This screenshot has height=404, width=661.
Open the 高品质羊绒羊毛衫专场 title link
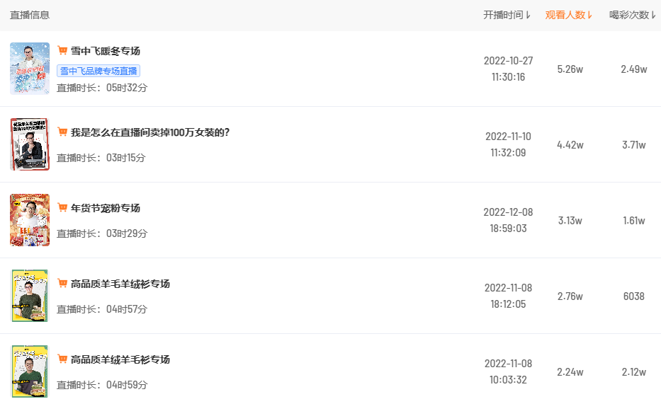click(x=120, y=359)
